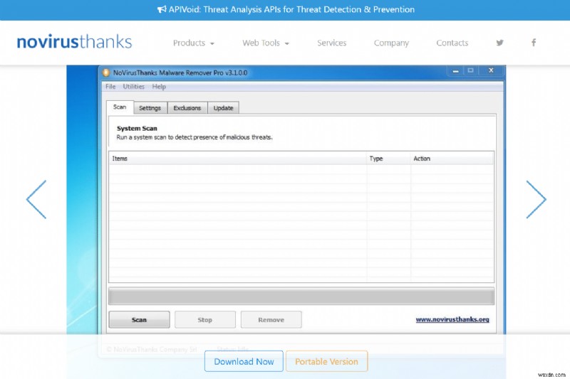The width and height of the screenshot is (570, 379).
Task: Open the Utilities menu
Action: [x=133, y=87]
